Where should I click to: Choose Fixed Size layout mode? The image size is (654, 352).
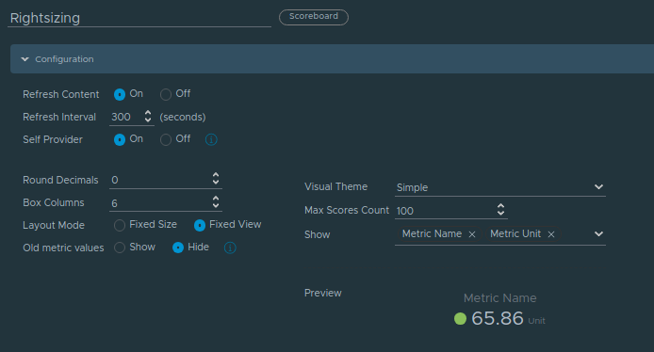coord(120,225)
